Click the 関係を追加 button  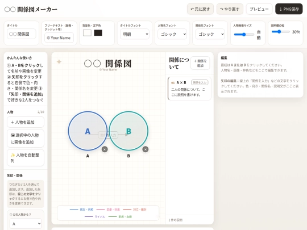click(200, 63)
